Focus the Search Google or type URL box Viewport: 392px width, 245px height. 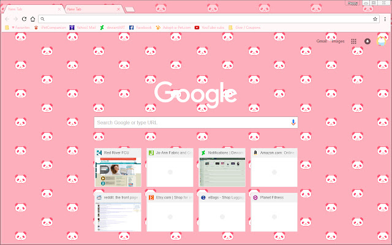[196, 123]
